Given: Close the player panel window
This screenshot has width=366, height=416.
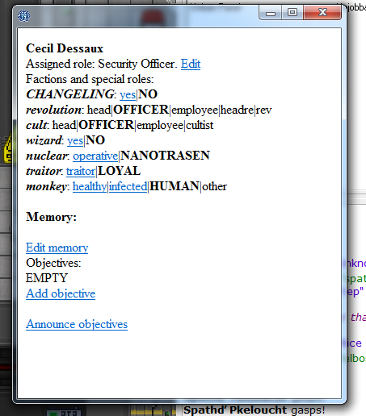Looking at the screenshot, I should point(322,13).
